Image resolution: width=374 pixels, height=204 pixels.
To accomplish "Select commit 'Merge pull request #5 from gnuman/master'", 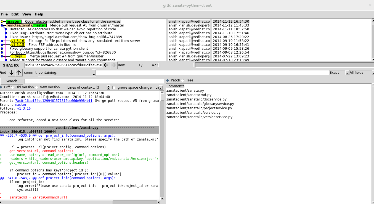I will (87, 25).
